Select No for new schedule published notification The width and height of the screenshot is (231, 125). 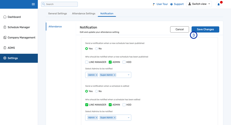(96, 49)
